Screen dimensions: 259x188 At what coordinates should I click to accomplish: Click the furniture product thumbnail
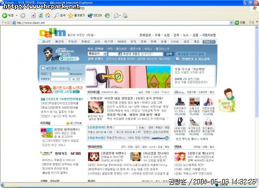tap(194, 102)
